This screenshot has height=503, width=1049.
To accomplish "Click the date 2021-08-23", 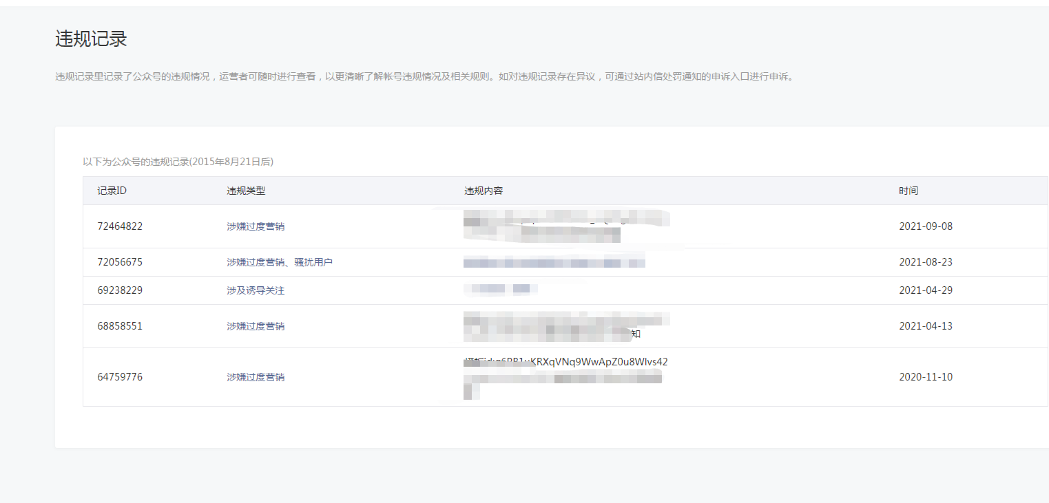I will pos(926,262).
